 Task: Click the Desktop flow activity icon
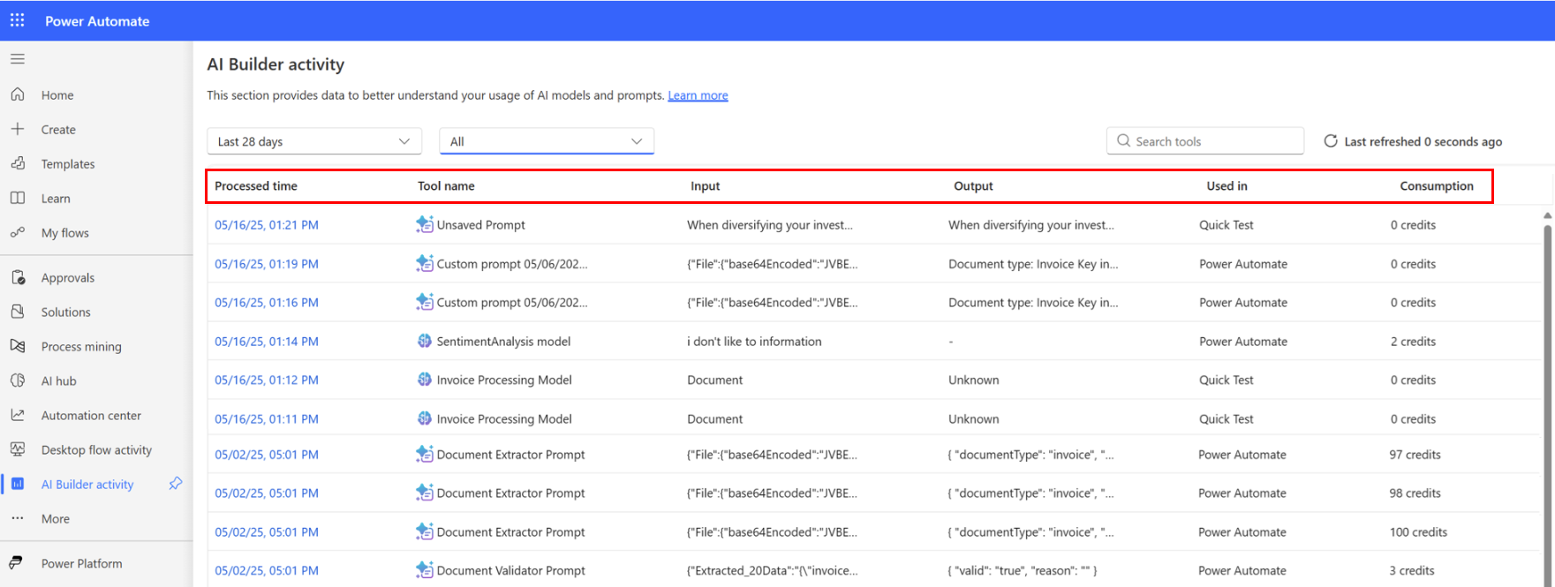pos(18,449)
